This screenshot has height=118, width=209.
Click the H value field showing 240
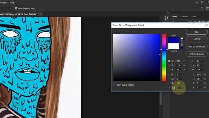point(179,61)
